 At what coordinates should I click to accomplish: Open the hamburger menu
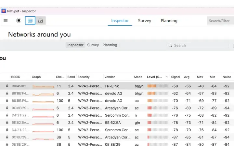point(6,21)
